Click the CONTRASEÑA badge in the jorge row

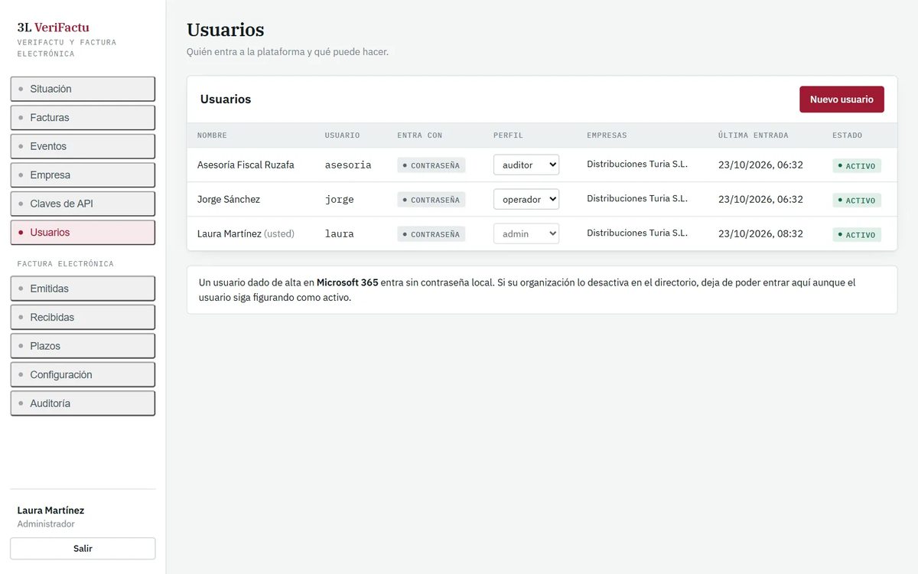(x=431, y=200)
